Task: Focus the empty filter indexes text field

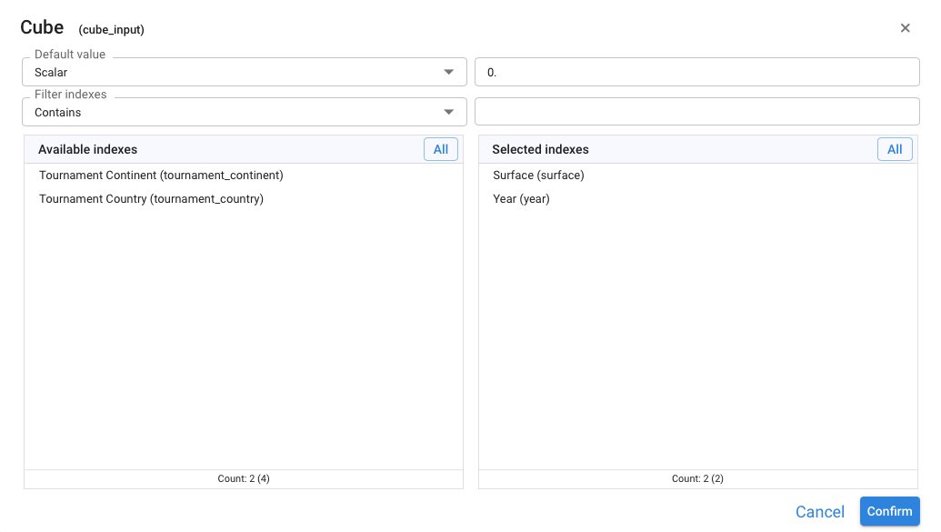Action: 696,112
